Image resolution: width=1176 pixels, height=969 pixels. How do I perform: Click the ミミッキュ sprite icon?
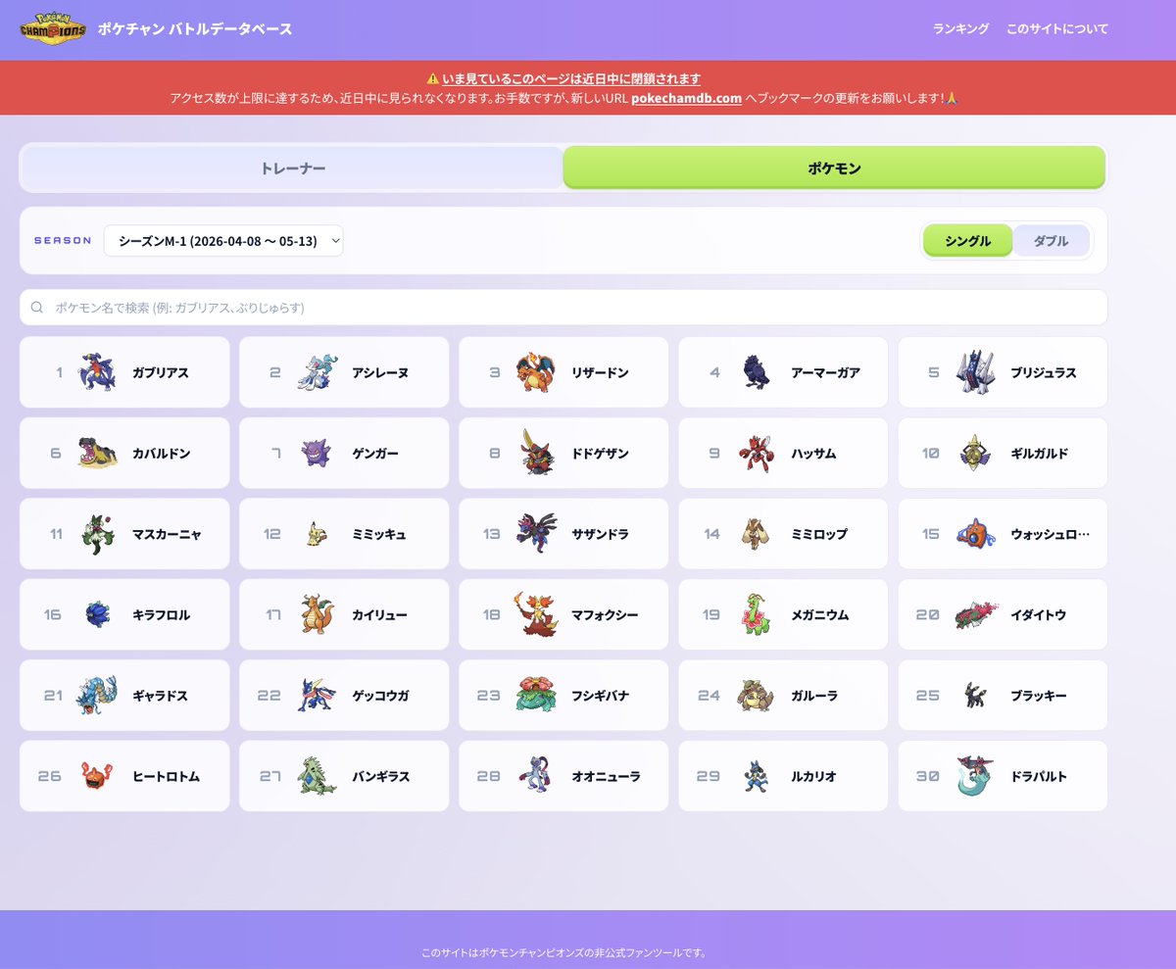click(317, 534)
